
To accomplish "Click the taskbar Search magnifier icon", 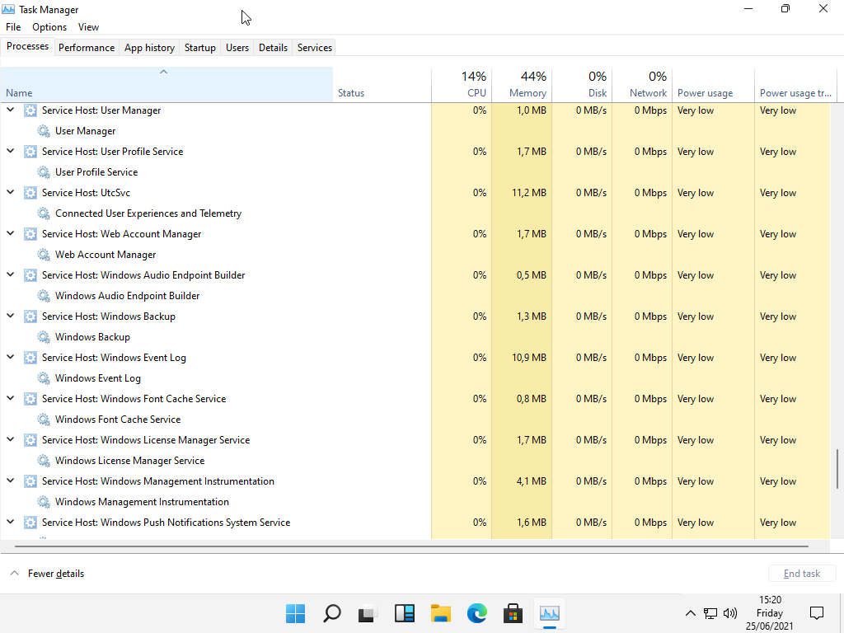I will pos(332,613).
